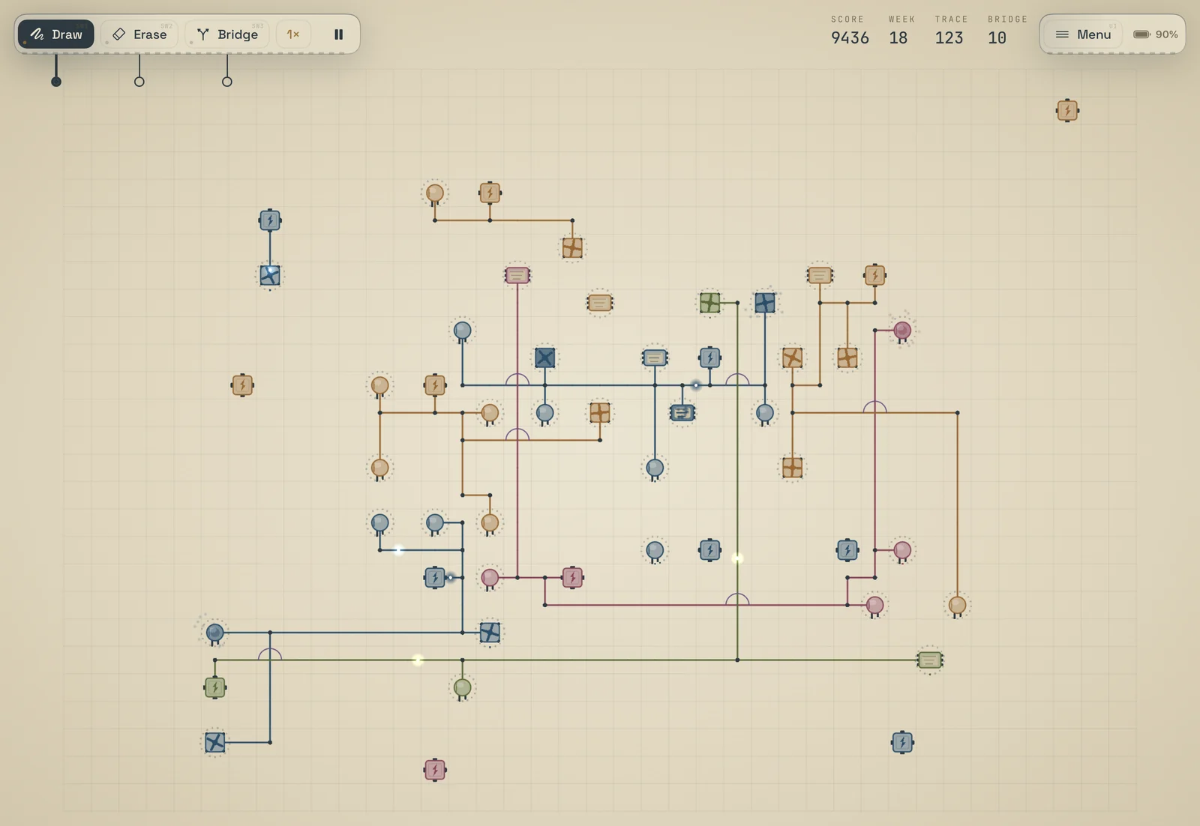Click the lone orange power node at left
Screen dimensions: 1200x826
(x=242, y=385)
